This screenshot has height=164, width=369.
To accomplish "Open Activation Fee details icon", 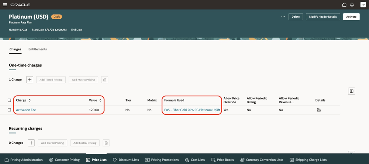I will 319,110.
